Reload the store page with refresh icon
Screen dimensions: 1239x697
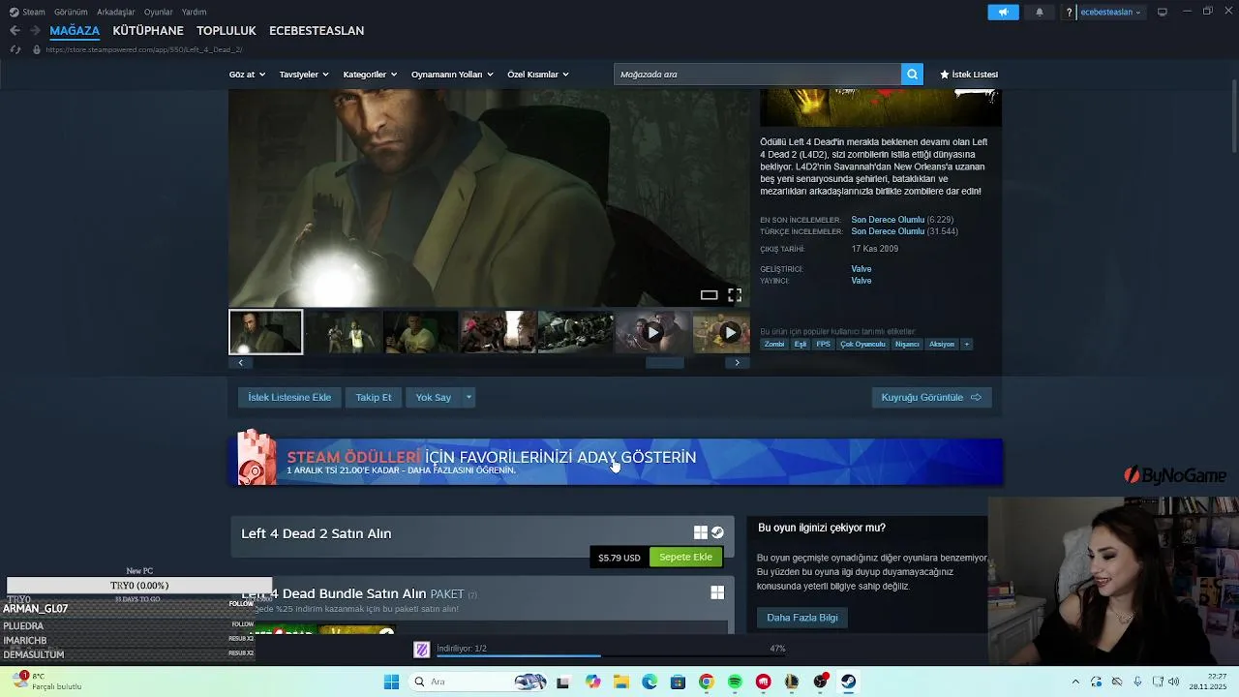point(15,49)
